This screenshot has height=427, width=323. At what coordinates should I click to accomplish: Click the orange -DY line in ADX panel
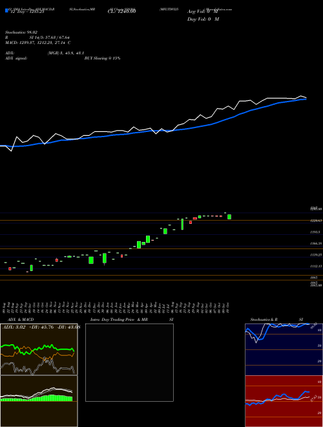pyautogui.click(x=37, y=353)
